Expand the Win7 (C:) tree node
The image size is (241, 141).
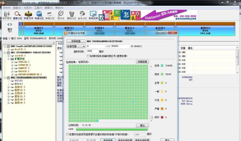coord(8,49)
